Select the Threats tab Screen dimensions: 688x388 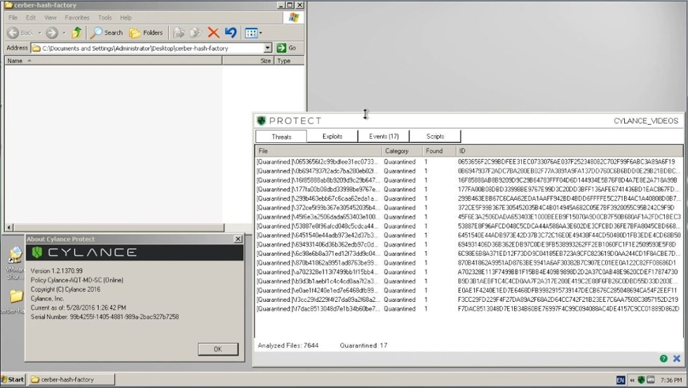coord(281,137)
